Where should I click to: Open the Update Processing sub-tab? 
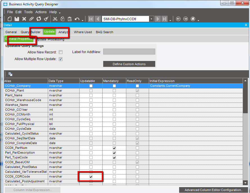tap(51, 39)
